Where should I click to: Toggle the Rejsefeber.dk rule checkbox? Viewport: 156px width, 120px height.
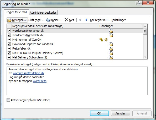tap(9, 48)
